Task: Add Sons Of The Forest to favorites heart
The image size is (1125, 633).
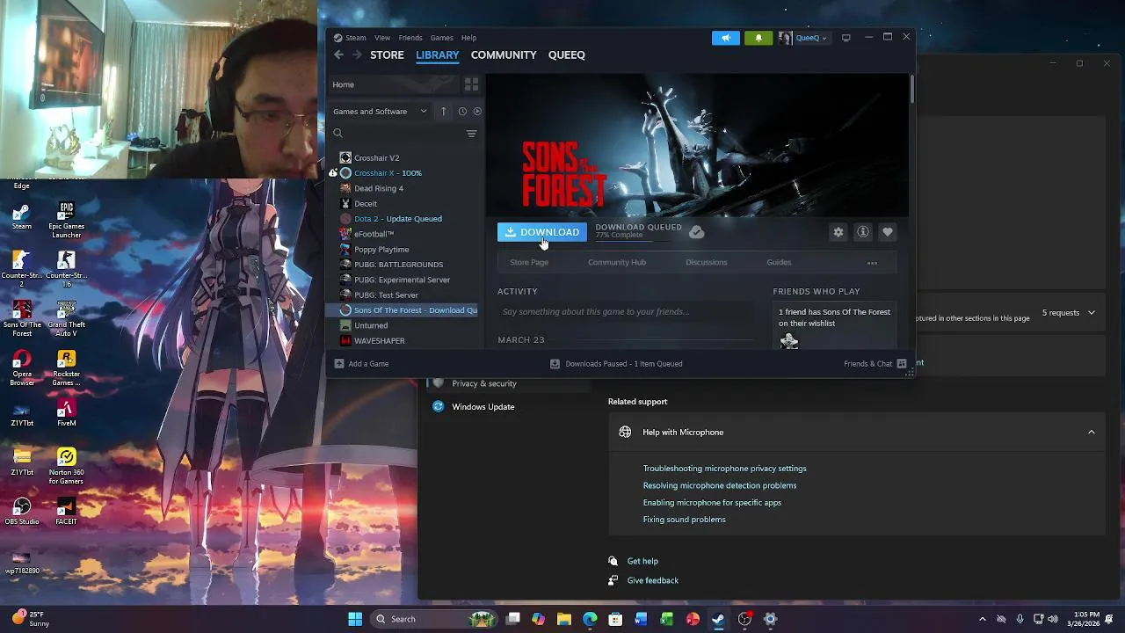Action: 888,232
